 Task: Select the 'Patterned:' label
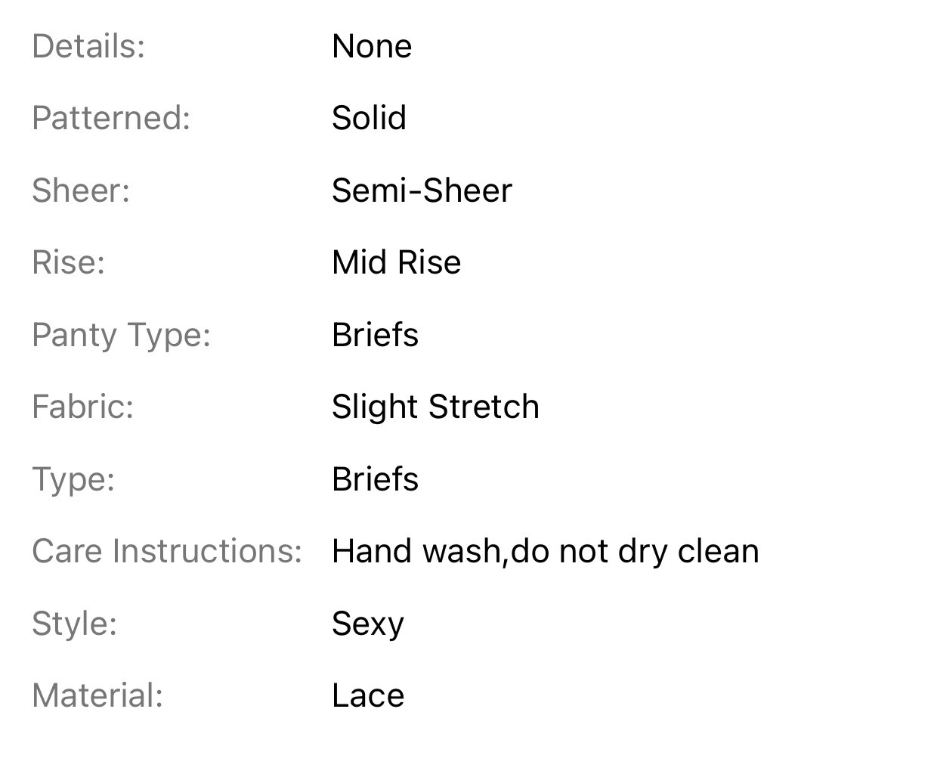coord(111,119)
